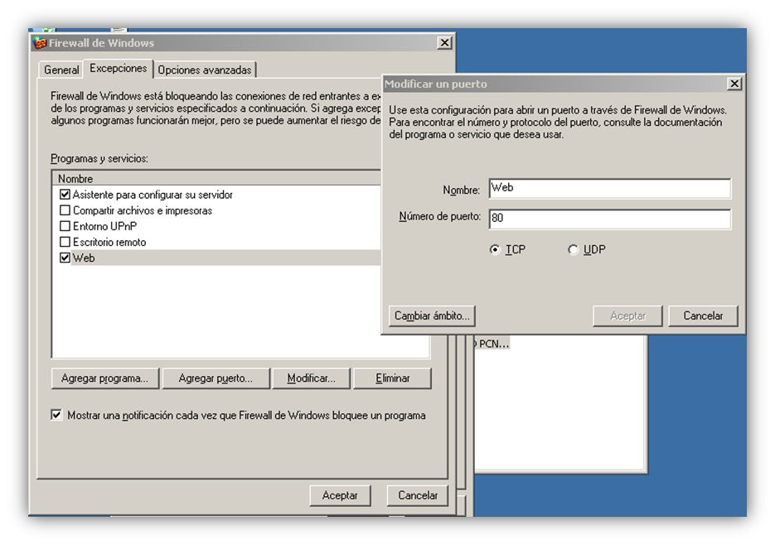Select the UDP protocol radio button
The height and width of the screenshot is (545, 775).
(573, 249)
